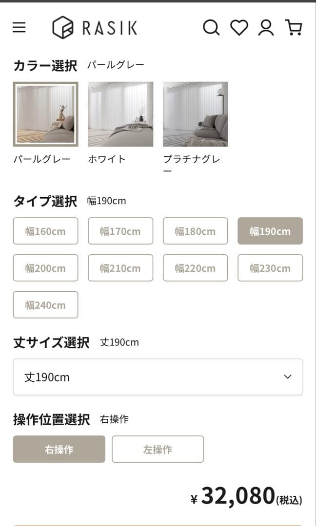Choose the 幅230cm width option

pos(270,268)
